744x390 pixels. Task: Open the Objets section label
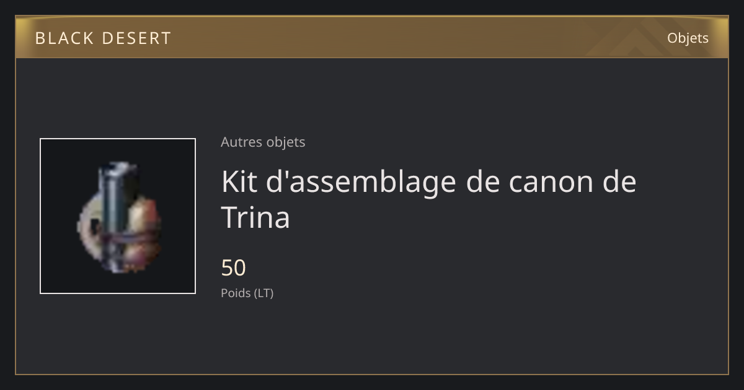click(x=688, y=38)
